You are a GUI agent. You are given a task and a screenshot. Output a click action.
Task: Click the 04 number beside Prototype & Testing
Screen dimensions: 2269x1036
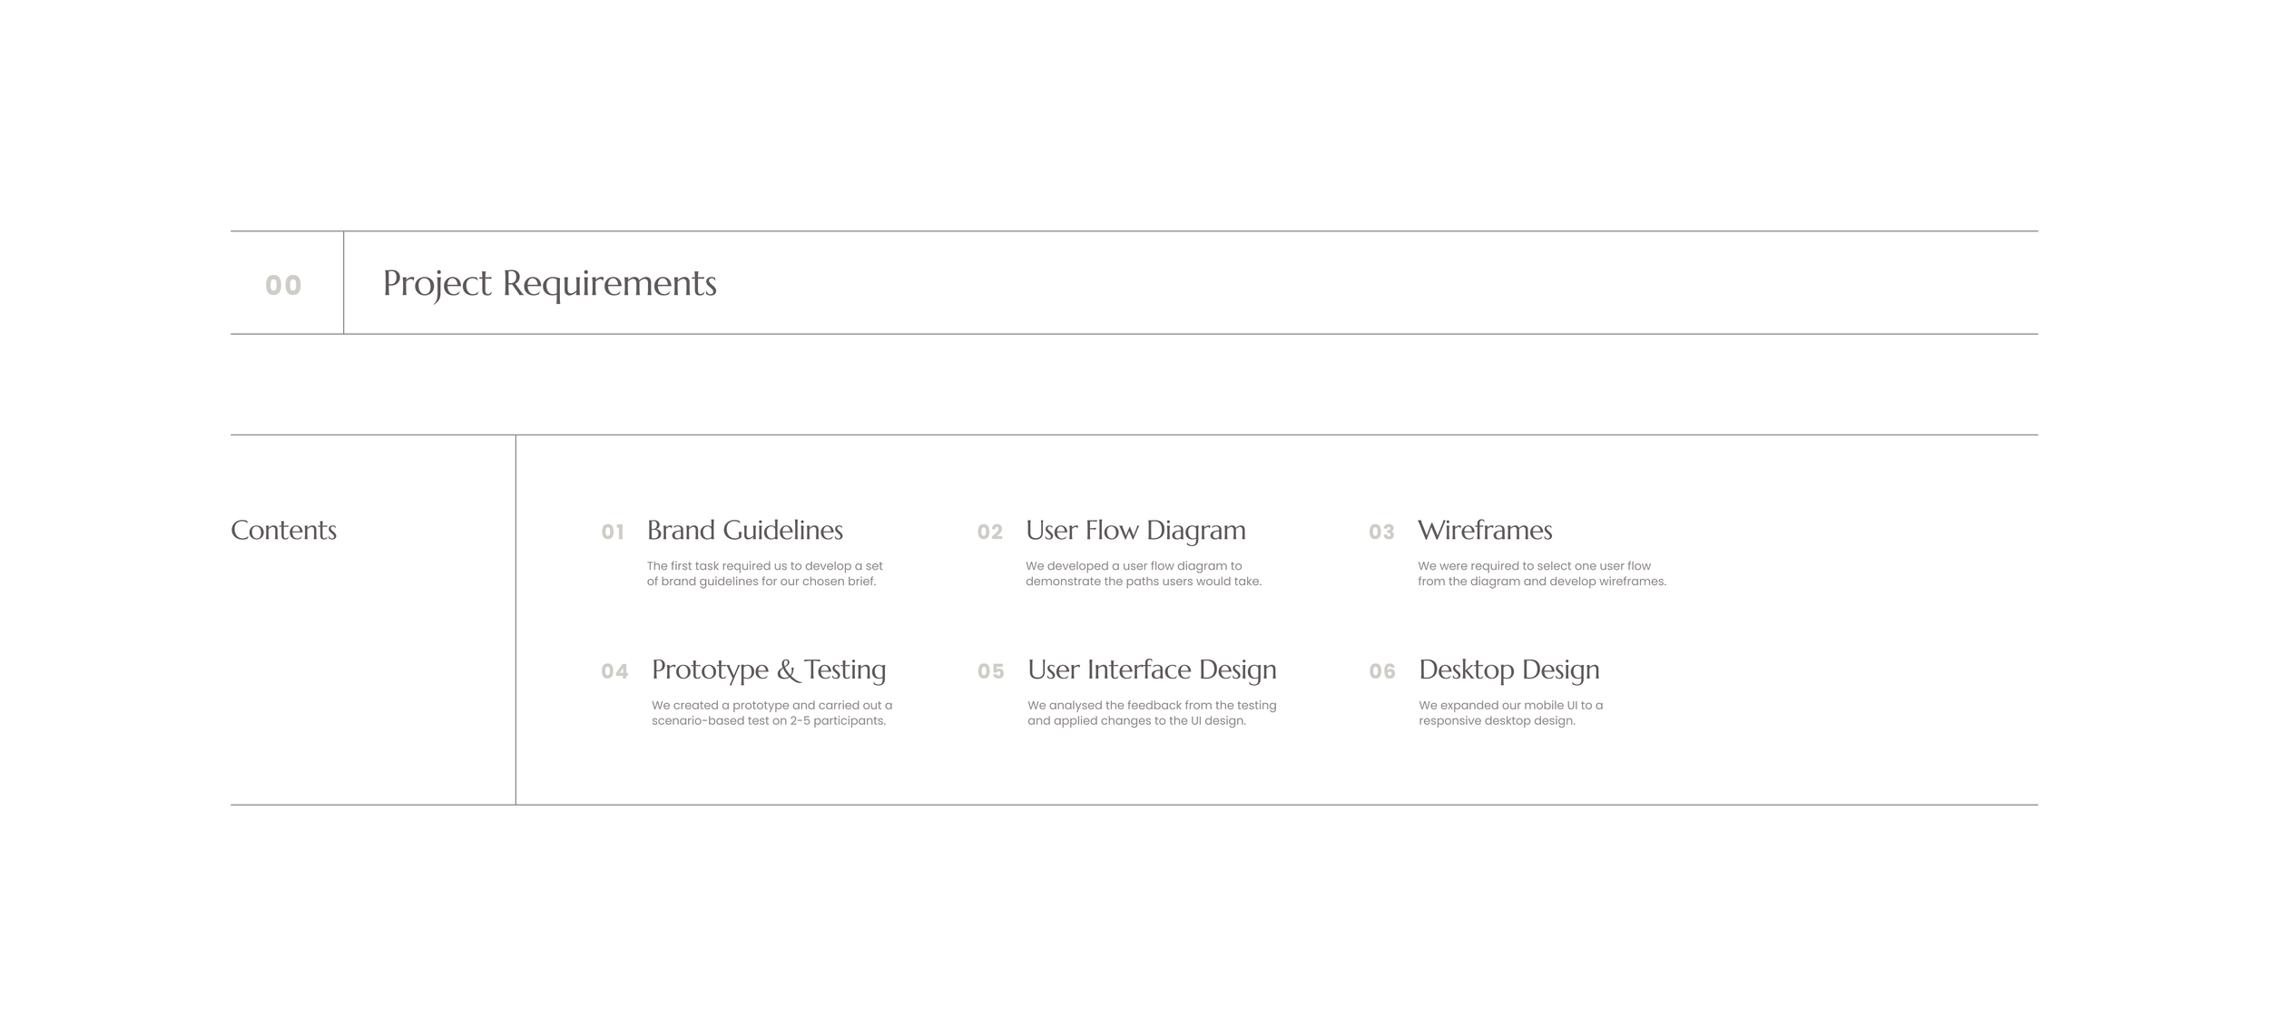(x=614, y=671)
